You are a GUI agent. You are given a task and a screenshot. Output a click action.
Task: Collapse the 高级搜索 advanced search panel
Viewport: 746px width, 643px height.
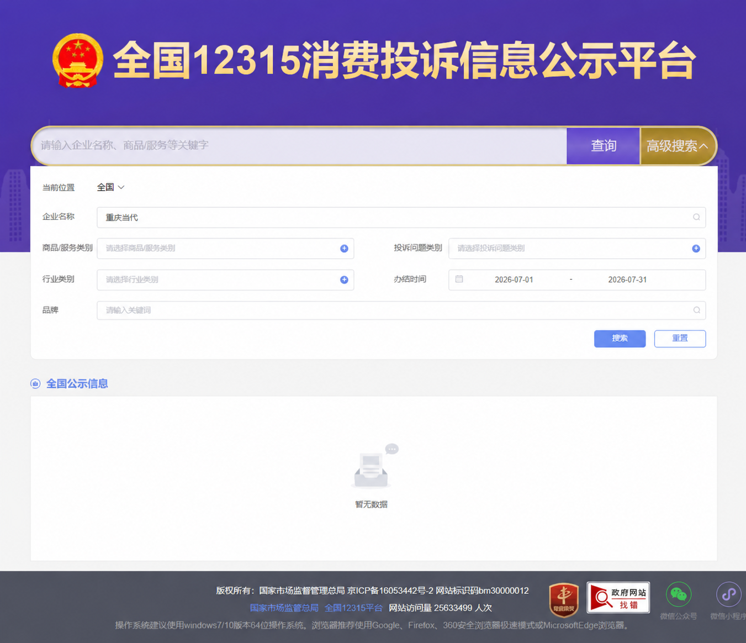click(x=678, y=146)
